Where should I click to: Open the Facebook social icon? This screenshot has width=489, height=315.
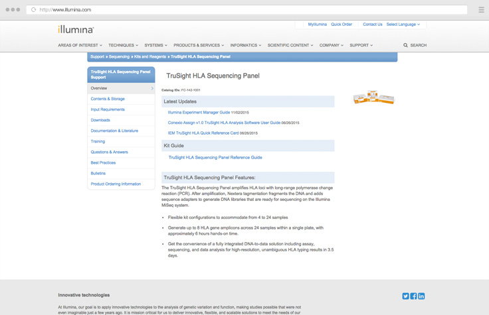click(413, 296)
